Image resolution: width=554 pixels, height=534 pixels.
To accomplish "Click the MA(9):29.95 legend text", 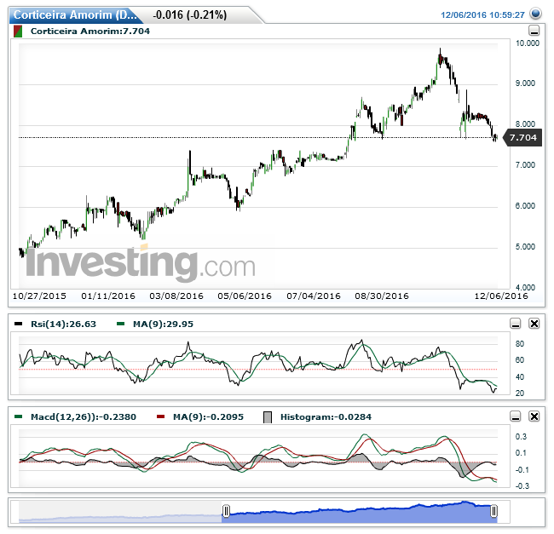I will click(x=163, y=324).
